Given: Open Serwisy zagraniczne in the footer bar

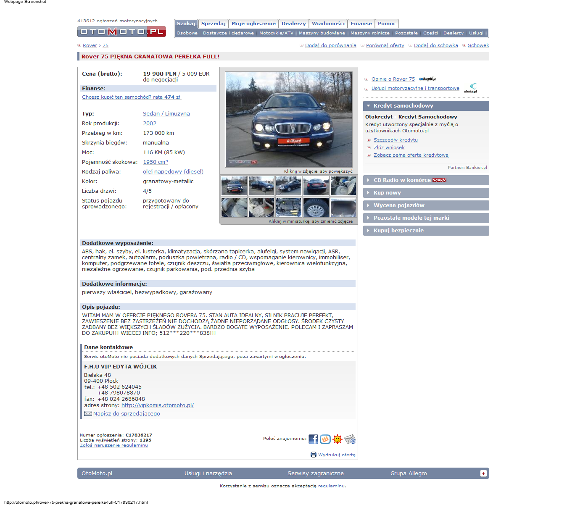Looking at the screenshot, I should pyautogui.click(x=316, y=473).
